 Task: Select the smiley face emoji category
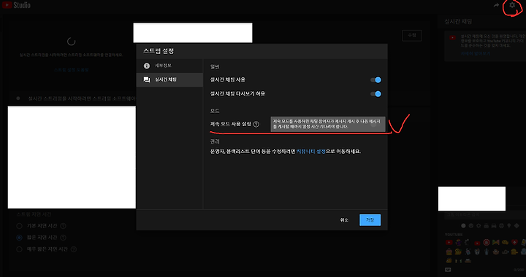(471, 226)
